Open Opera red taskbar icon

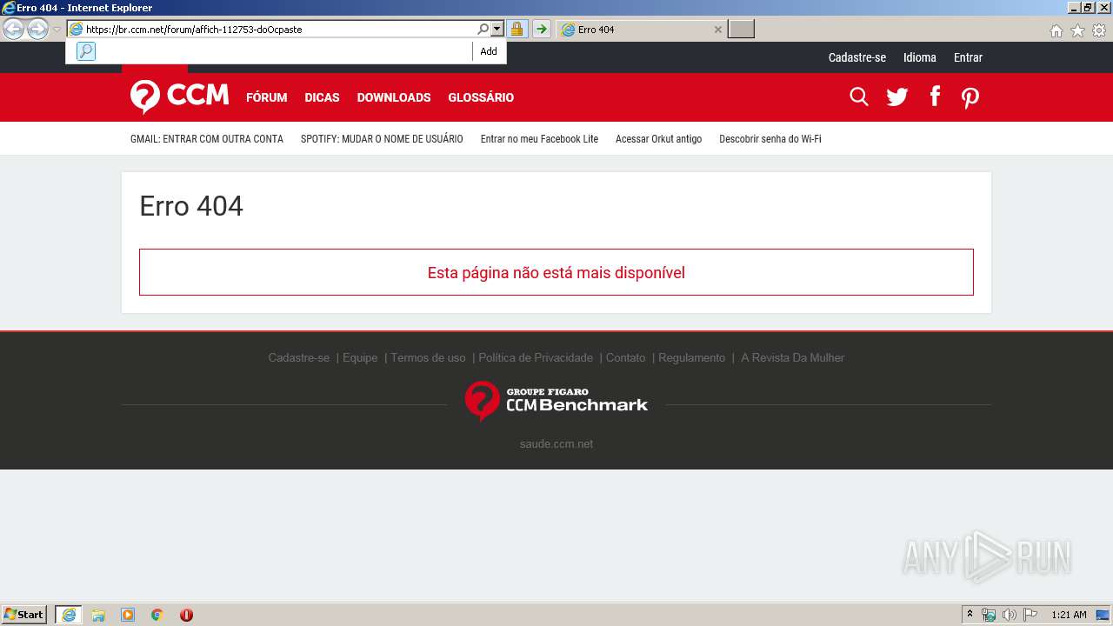(x=186, y=615)
